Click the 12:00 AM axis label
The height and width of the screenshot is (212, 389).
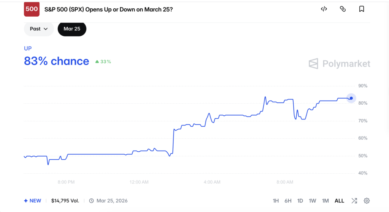pyautogui.click(x=139, y=182)
